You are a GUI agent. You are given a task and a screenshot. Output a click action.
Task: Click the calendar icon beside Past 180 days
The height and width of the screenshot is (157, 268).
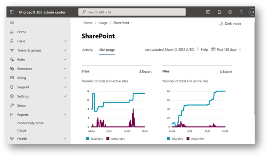(213, 49)
